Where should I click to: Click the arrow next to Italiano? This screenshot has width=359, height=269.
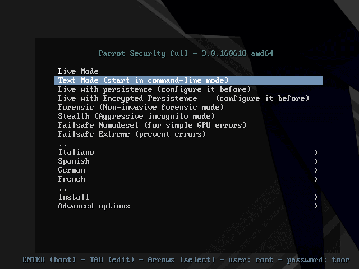click(x=316, y=152)
